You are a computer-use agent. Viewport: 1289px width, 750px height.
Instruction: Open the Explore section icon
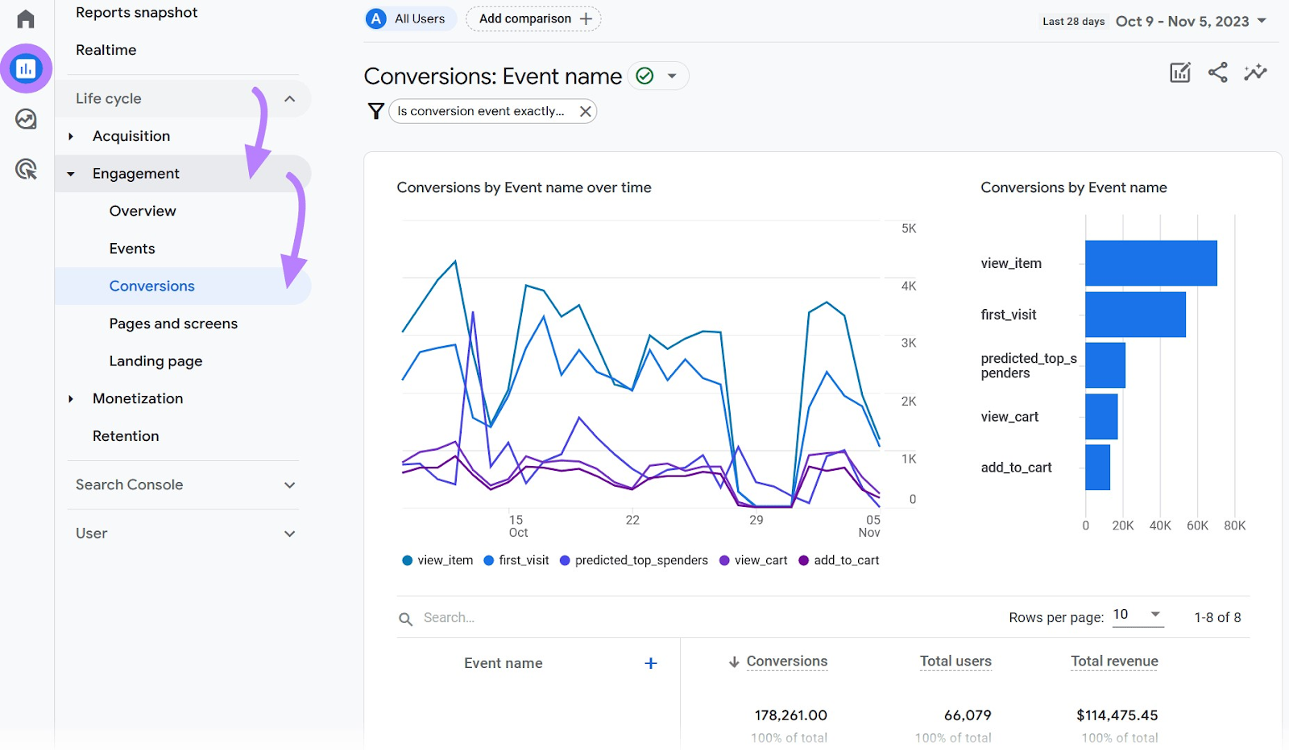25,118
